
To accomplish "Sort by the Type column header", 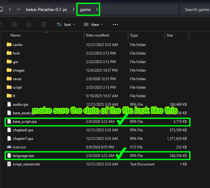I will point(134,35).
